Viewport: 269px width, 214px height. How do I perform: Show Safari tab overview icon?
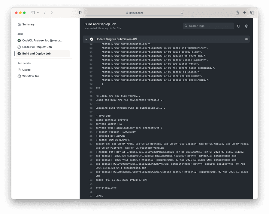[252, 13]
